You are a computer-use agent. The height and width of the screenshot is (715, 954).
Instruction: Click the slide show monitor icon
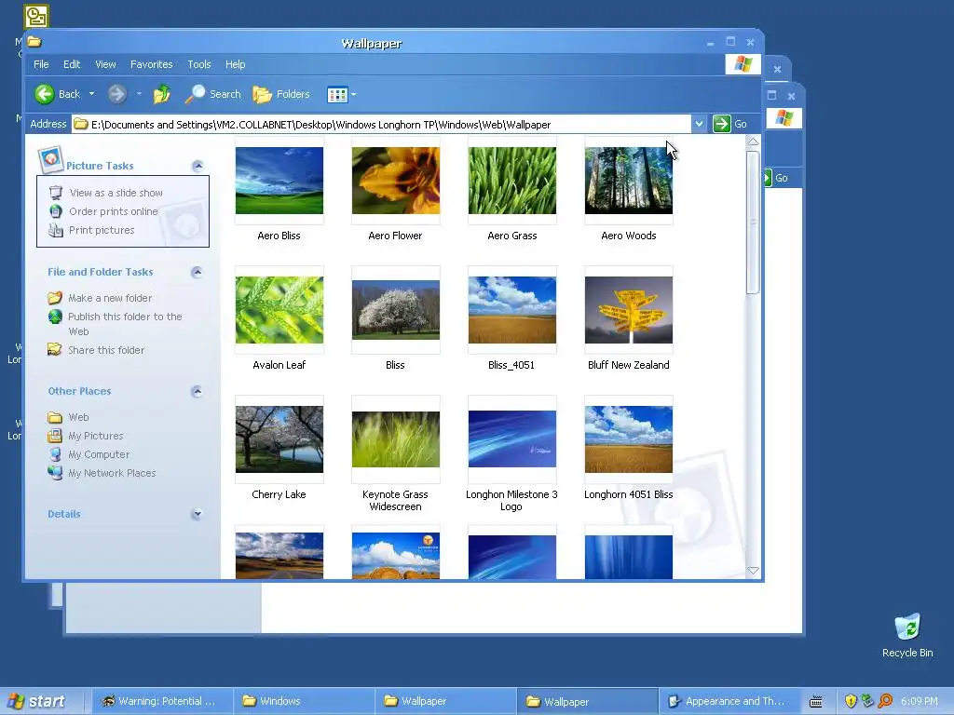click(x=55, y=193)
